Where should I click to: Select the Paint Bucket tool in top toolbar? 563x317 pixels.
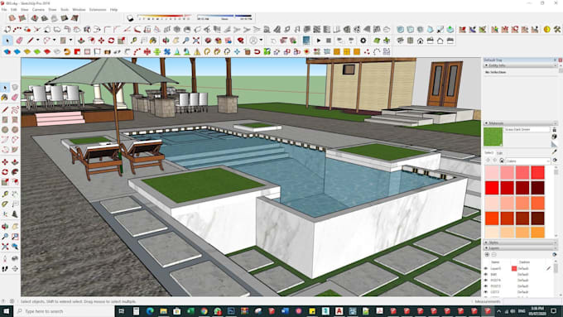(x=153, y=41)
